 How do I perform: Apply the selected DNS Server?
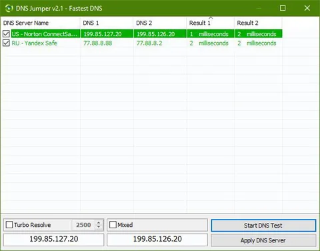point(263,240)
